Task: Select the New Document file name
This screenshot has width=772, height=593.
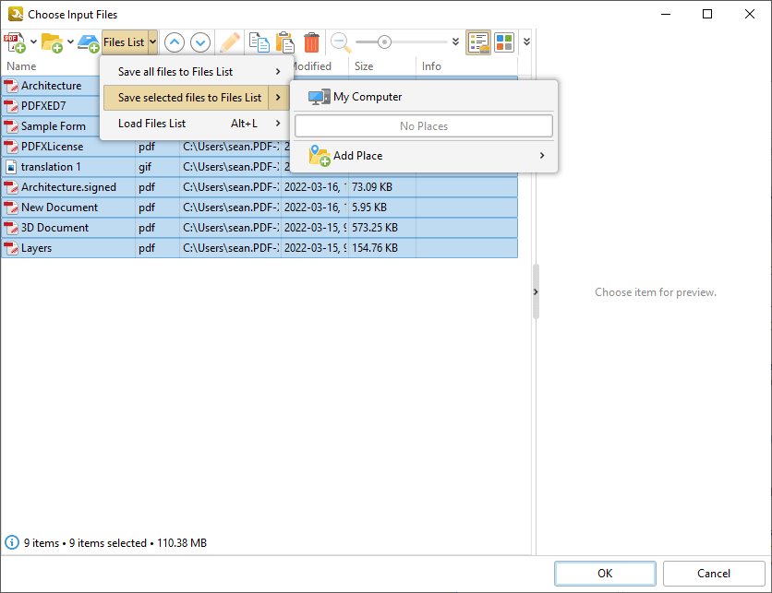Action: pos(60,208)
